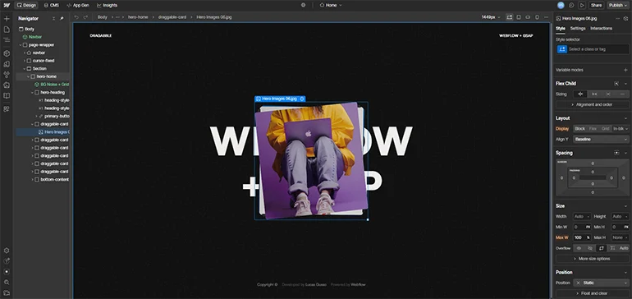Open the Align Y Baseline dropdown
Viewport: 632px width, 299px height.
pos(601,139)
